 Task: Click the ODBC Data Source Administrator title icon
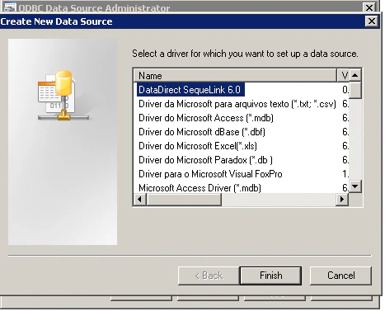pos(10,7)
